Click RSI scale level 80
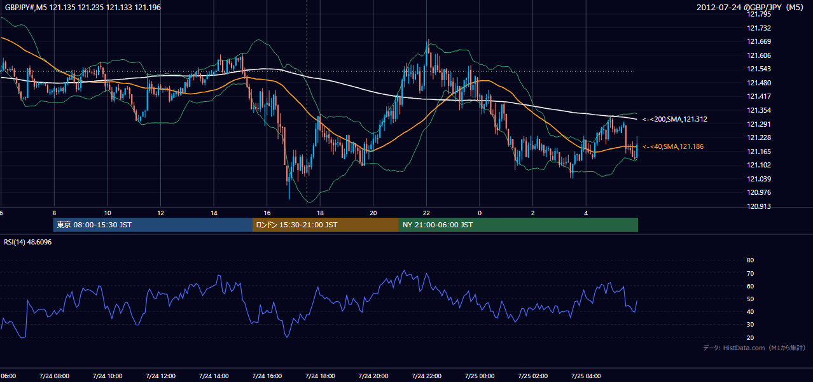The image size is (813, 382). point(750,260)
